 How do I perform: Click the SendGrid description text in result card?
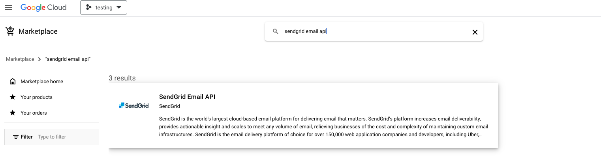pos(324,126)
